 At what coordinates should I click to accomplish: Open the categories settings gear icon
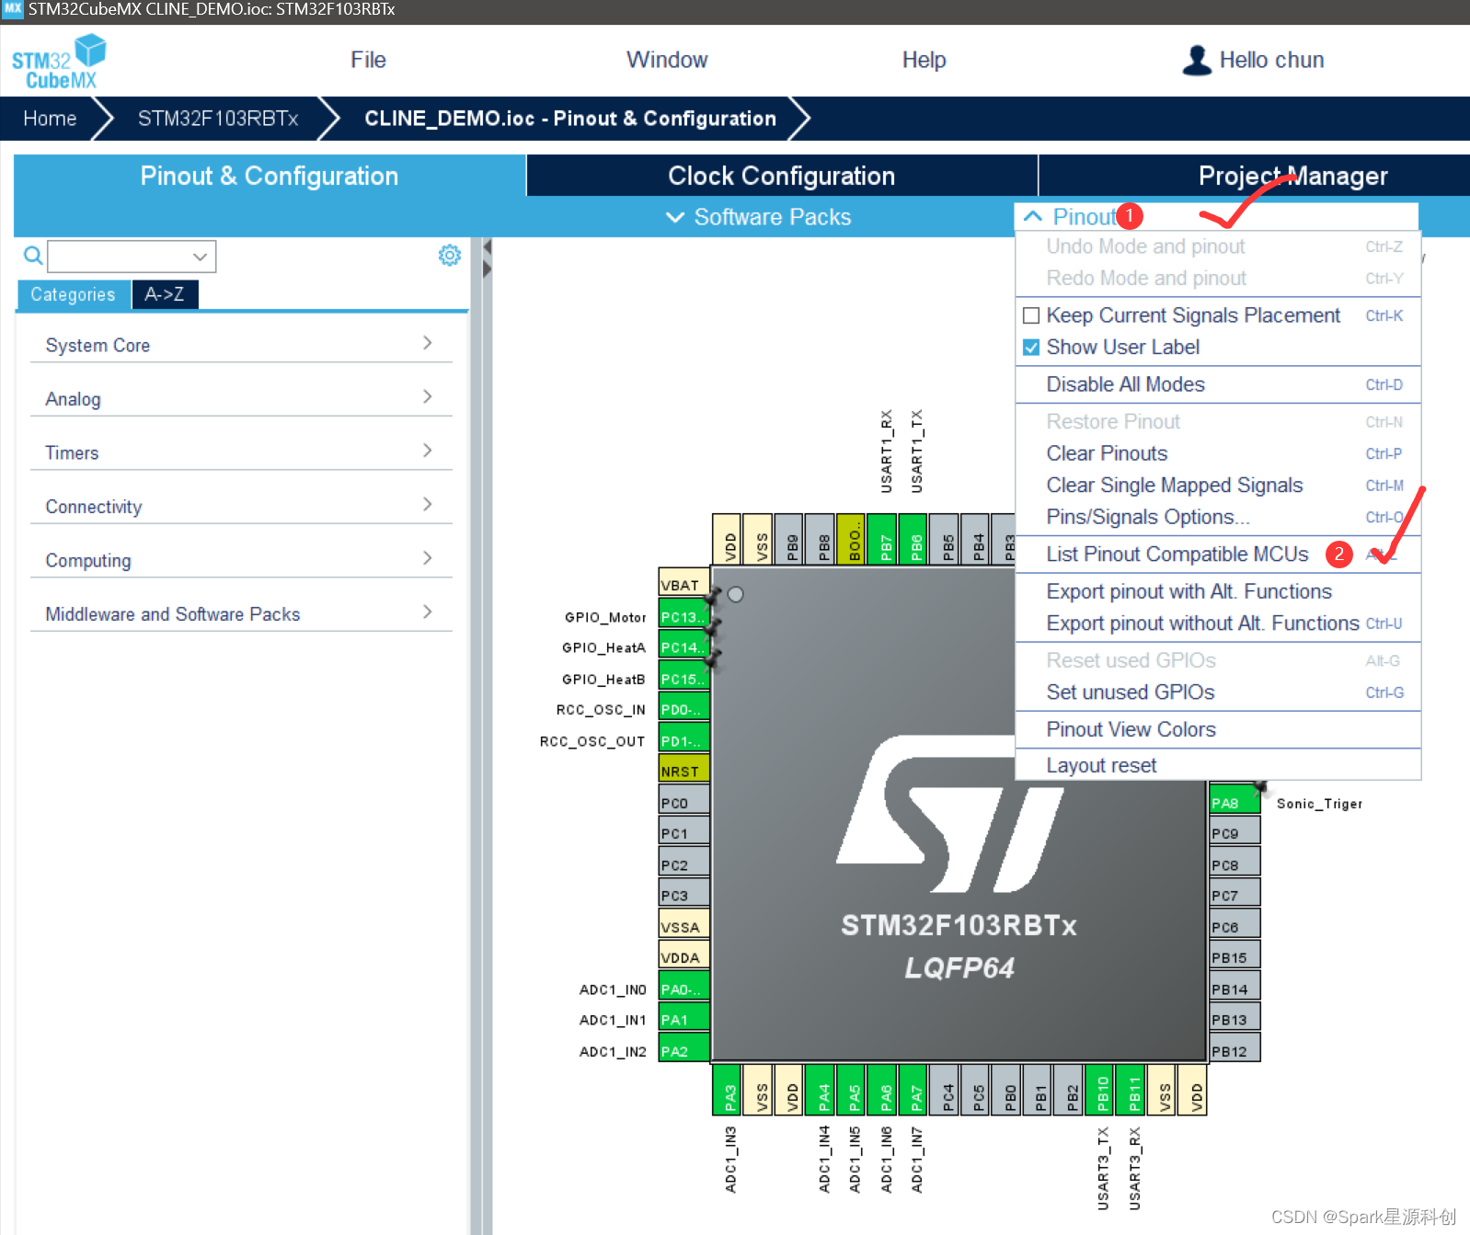[x=449, y=255]
